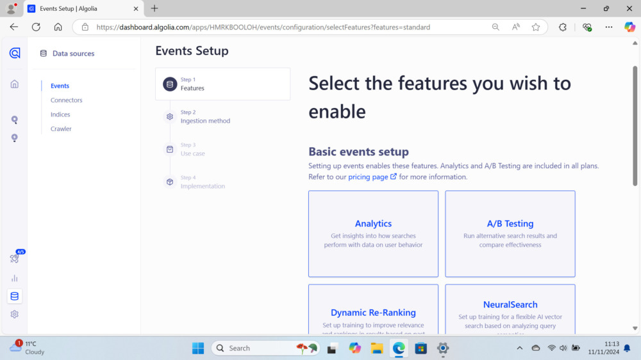Open the Edge profile avatar
The height and width of the screenshot is (360, 641).
pyautogui.click(x=12, y=8)
